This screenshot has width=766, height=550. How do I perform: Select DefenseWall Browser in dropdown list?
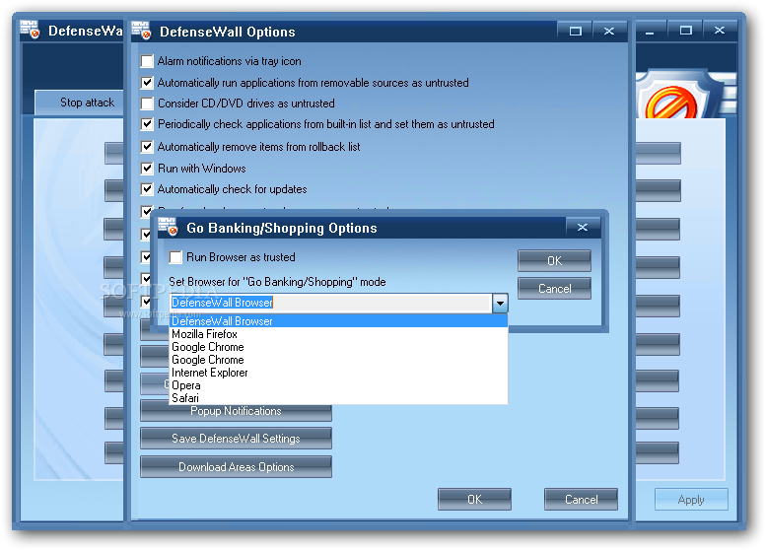(x=338, y=321)
